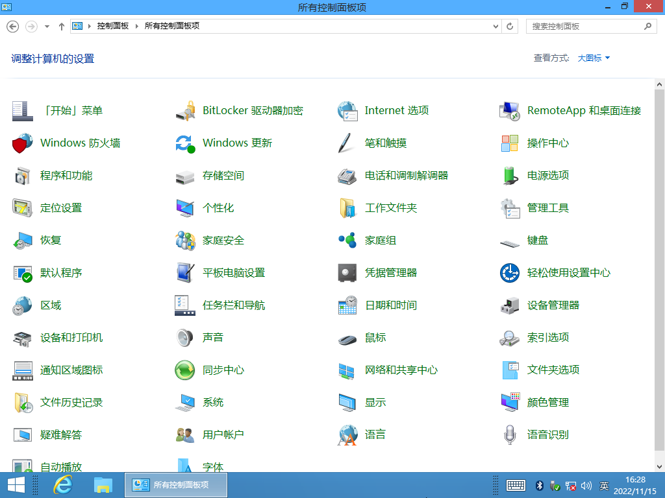The height and width of the screenshot is (498, 665).
Task: Click the 设备和打印机 link
Action: pos(71,338)
